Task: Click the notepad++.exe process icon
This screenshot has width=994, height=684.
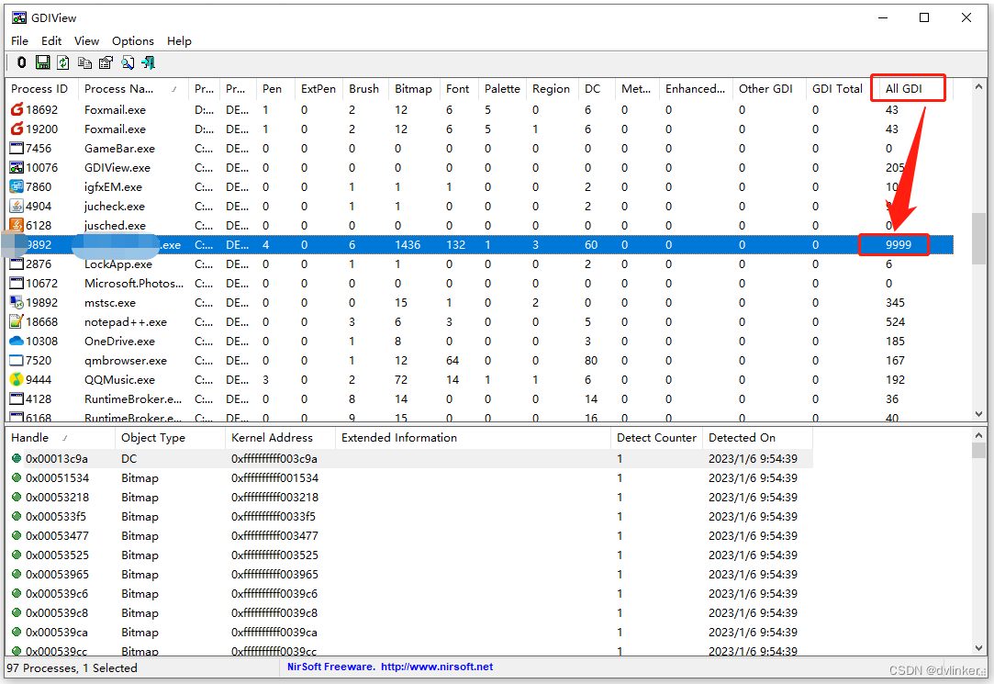Action: (17, 321)
